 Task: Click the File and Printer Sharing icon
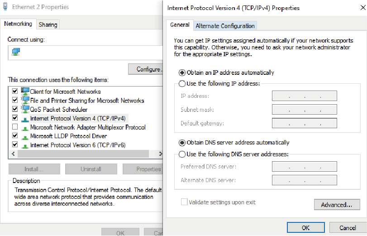25,101
